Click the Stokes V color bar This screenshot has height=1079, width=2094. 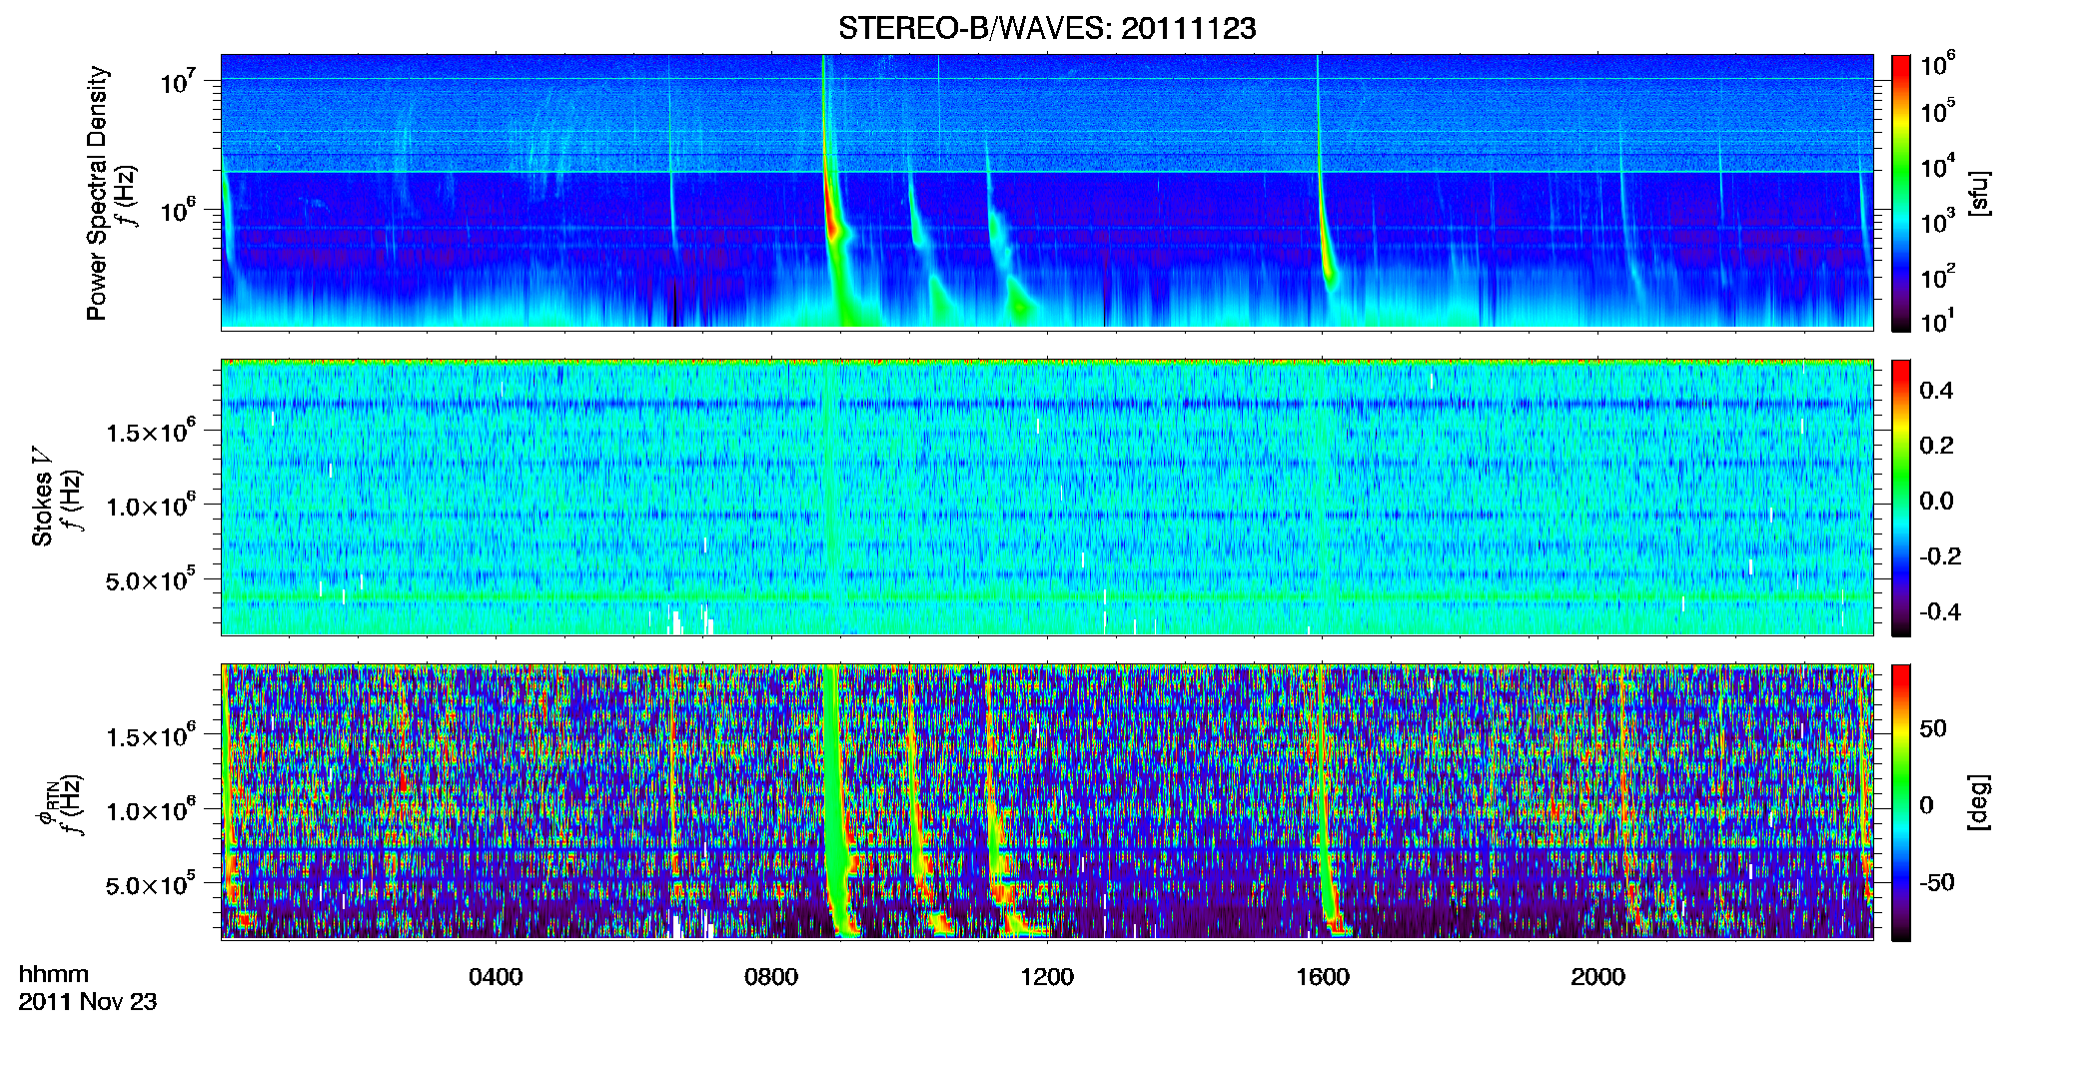click(1901, 498)
